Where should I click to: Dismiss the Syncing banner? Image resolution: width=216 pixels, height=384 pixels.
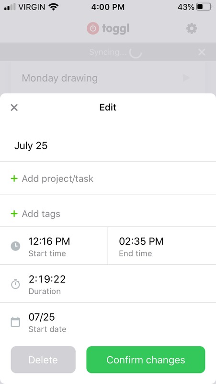click(x=202, y=52)
